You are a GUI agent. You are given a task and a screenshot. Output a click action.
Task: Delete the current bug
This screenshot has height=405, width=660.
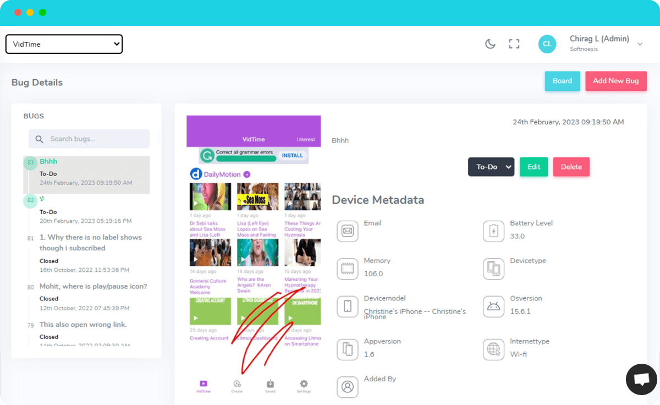[571, 167]
